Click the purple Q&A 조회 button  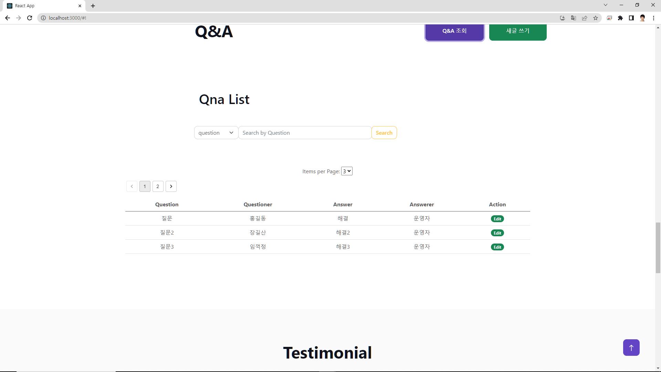pyautogui.click(x=454, y=31)
